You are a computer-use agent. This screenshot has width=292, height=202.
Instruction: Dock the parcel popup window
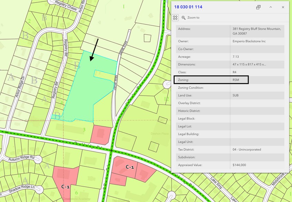pyautogui.click(x=258, y=7)
